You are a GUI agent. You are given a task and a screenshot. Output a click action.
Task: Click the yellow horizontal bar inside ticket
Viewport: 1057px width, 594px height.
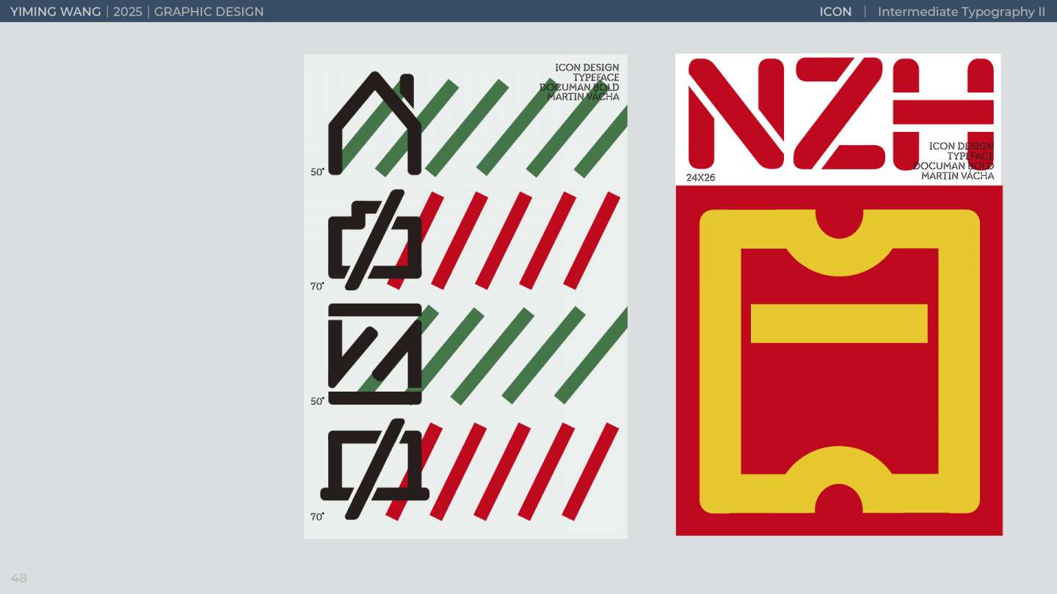(x=839, y=323)
